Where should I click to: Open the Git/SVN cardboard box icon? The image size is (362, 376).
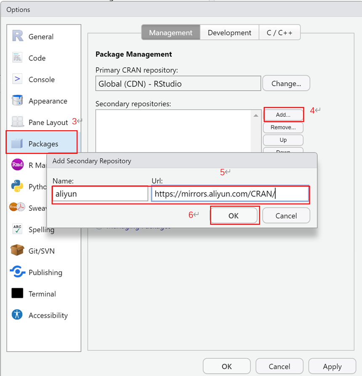tap(17, 250)
